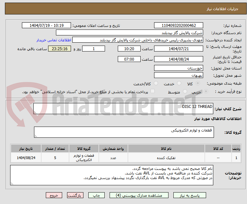Click row number 1 cell

pos(236,158)
